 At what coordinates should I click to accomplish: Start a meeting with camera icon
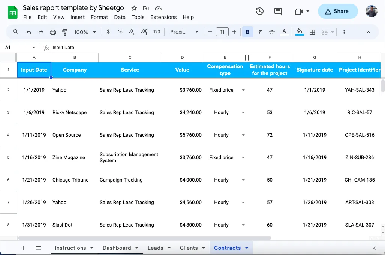tap(298, 11)
